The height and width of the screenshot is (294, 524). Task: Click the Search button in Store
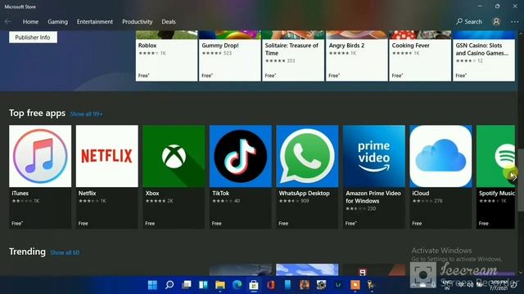tap(469, 22)
